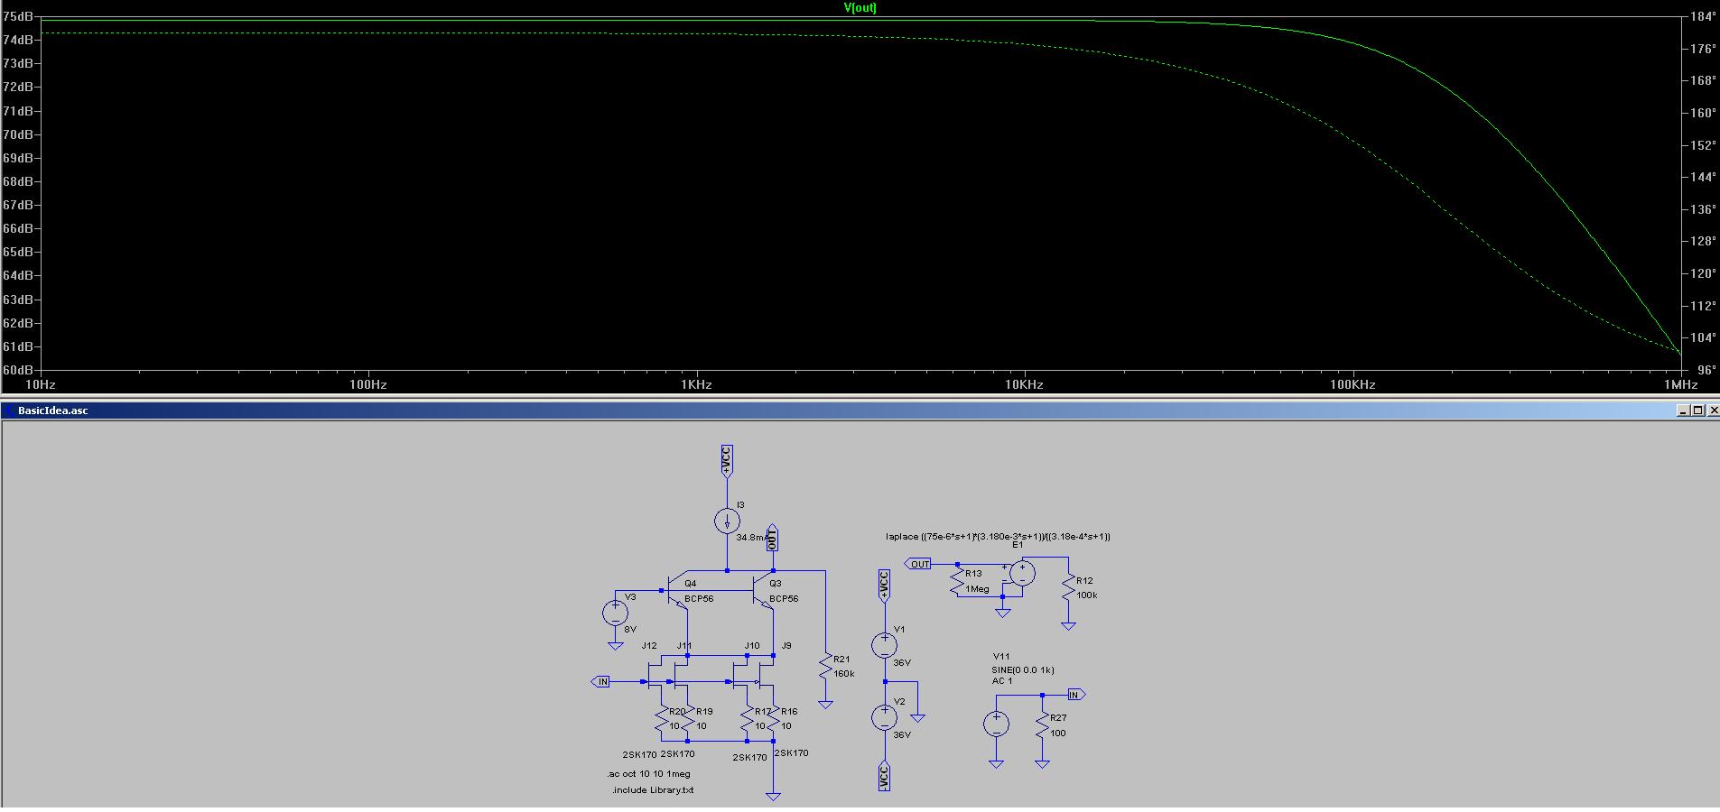Click the 160k value of R21
This screenshot has width=1720, height=812.
click(844, 674)
